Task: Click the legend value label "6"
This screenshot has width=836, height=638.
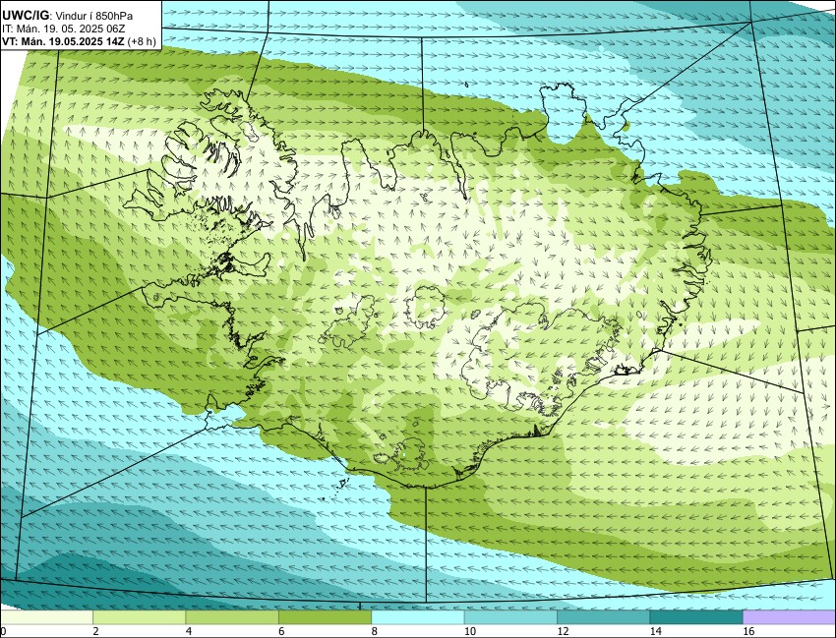Action: pyautogui.click(x=281, y=631)
